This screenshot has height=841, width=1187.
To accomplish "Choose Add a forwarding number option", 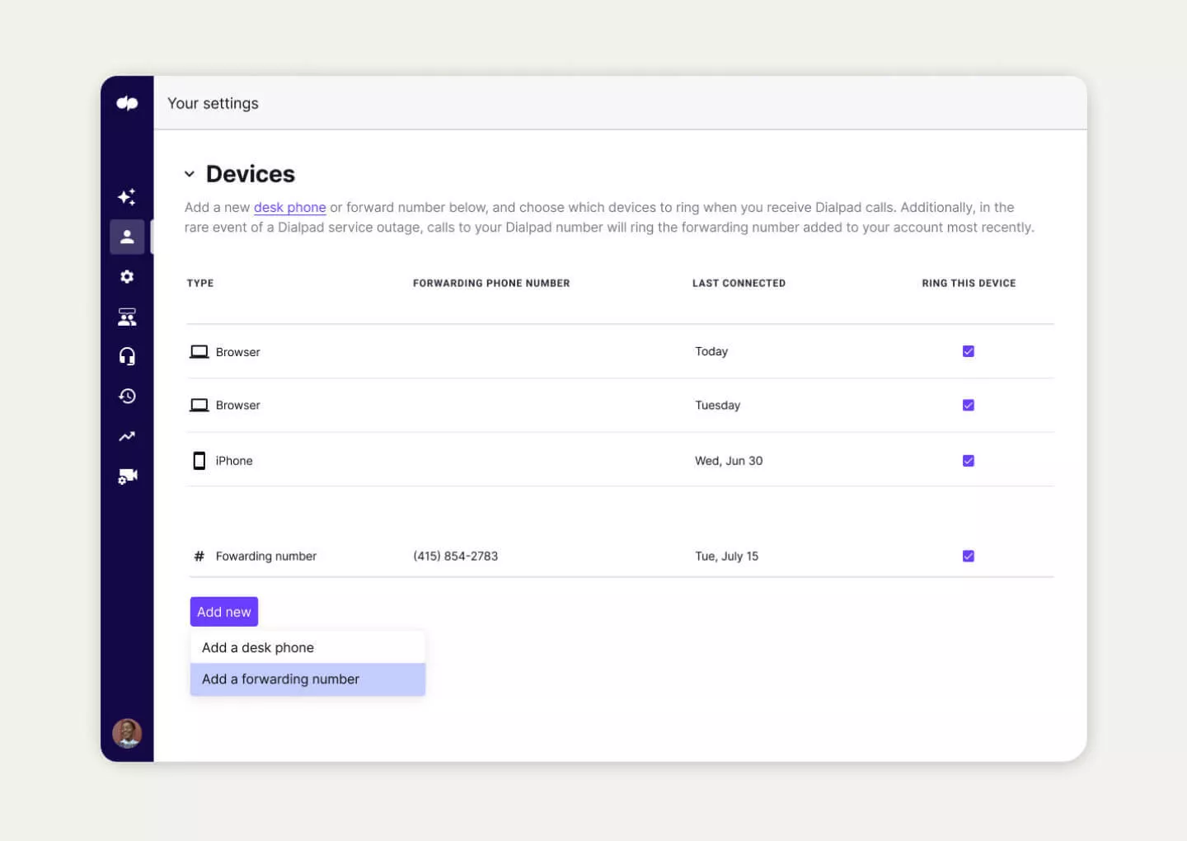I will (280, 679).
